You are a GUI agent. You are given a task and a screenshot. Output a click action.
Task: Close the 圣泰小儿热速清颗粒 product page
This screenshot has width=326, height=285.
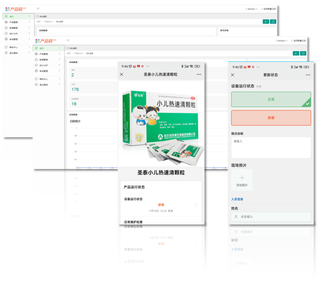point(122,75)
